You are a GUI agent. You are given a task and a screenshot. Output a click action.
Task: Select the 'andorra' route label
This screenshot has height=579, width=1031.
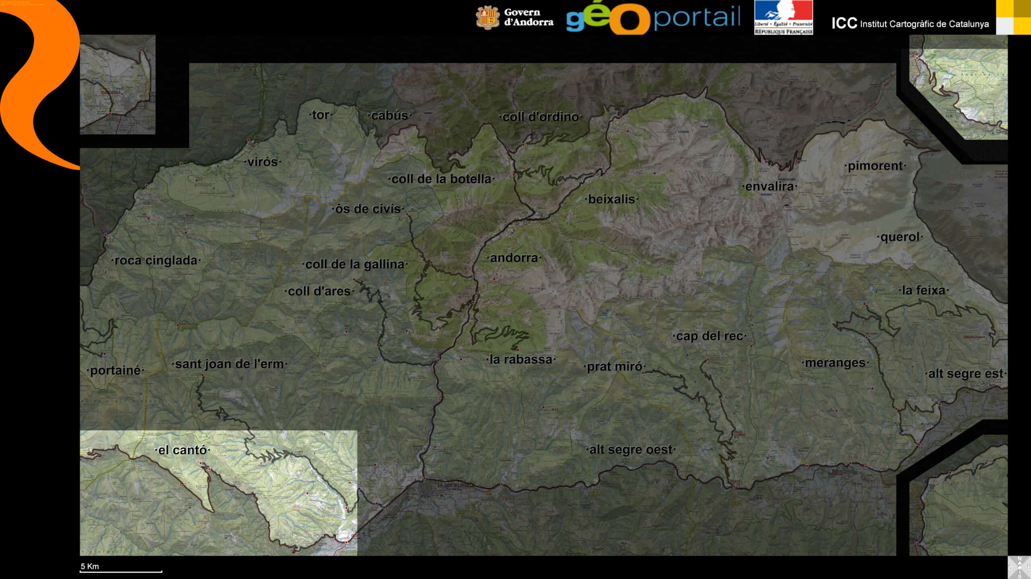pyautogui.click(x=514, y=258)
